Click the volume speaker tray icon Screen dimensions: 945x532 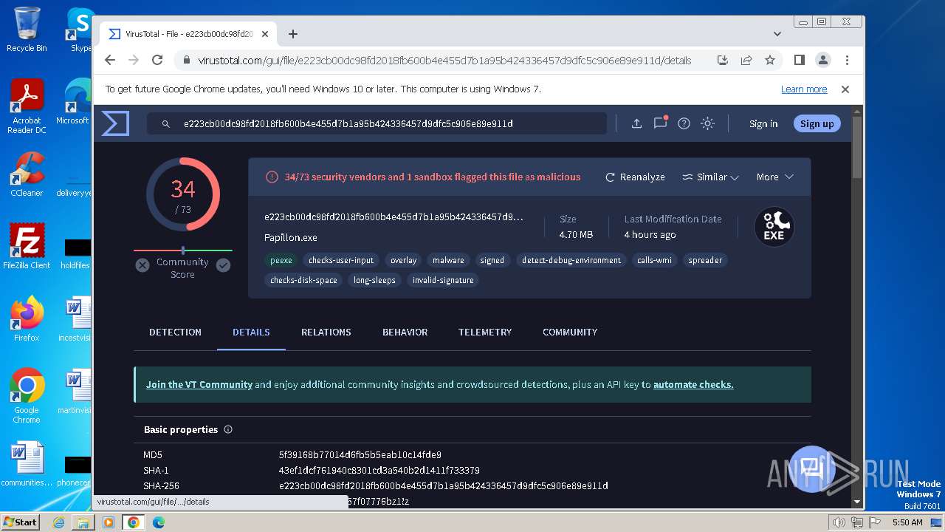click(x=839, y=522)
